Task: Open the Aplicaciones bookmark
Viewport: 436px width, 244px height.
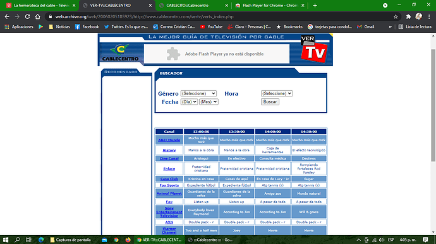Action: (x=19, y=26)
